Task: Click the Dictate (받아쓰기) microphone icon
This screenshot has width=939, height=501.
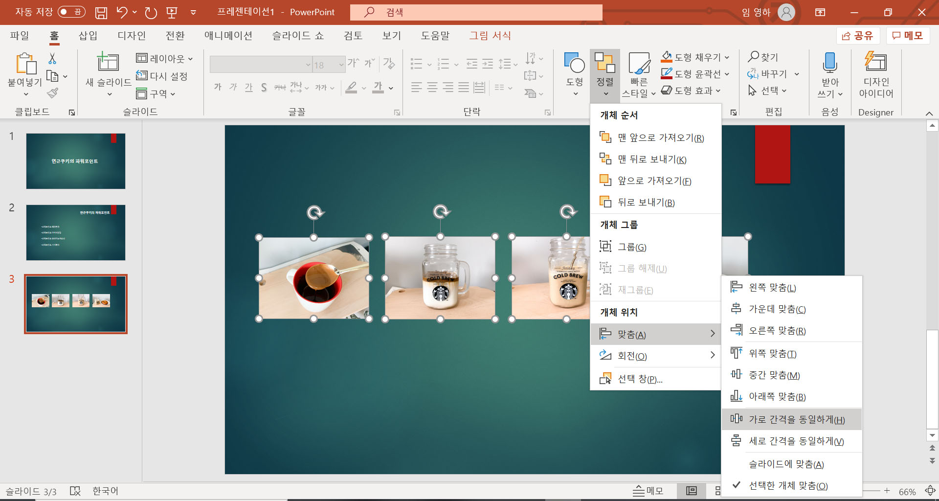Action: pos(830,63)
